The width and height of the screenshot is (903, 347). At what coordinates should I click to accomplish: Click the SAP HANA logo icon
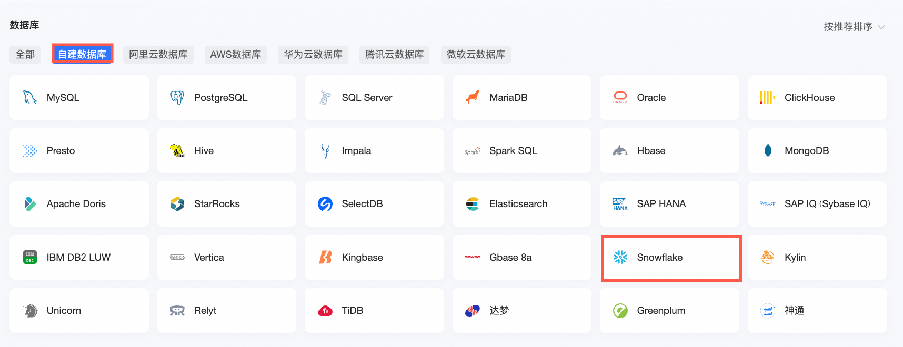[620, 204]
